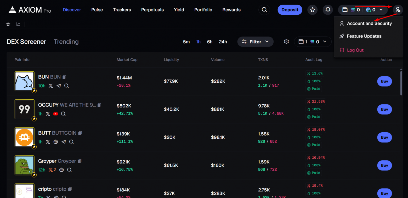The image size is (408, 198).
Task: Search Twitter mentions for Groyper token
Action: point(69,170)
